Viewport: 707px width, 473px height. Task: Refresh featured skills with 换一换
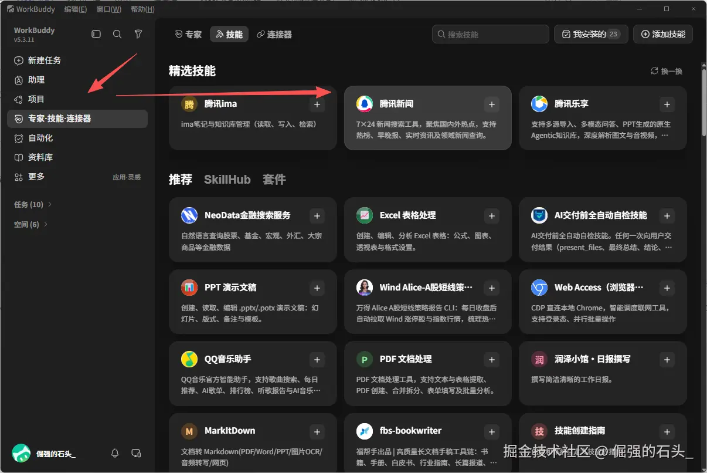pyautogui.click(x=667, y=71)
